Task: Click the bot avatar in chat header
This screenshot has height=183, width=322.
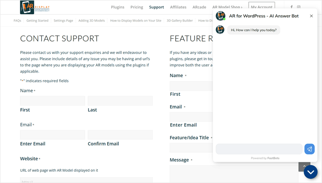Action: (221, 16)
